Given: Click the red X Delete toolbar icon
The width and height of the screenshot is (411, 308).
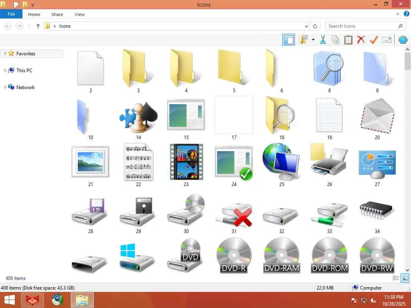Looking at the screenshot, I should (361, 40).
